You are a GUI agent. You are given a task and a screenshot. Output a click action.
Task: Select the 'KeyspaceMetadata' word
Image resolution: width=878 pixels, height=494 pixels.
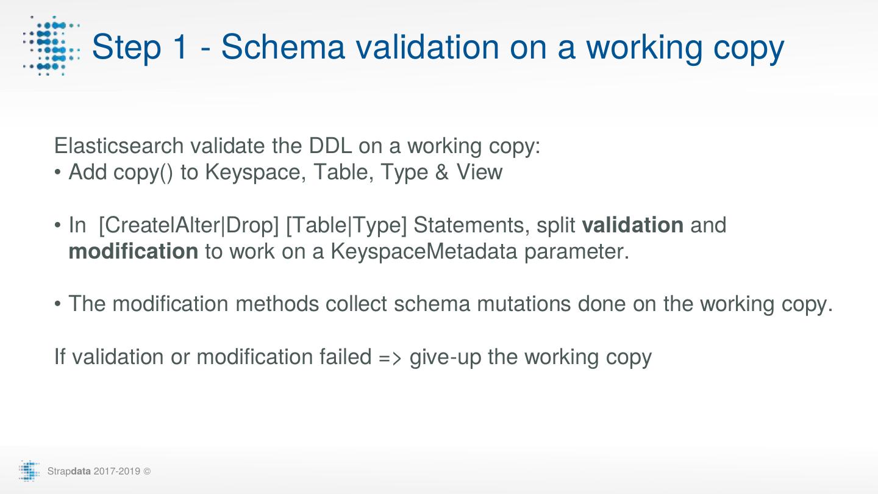tap(424, 251)
